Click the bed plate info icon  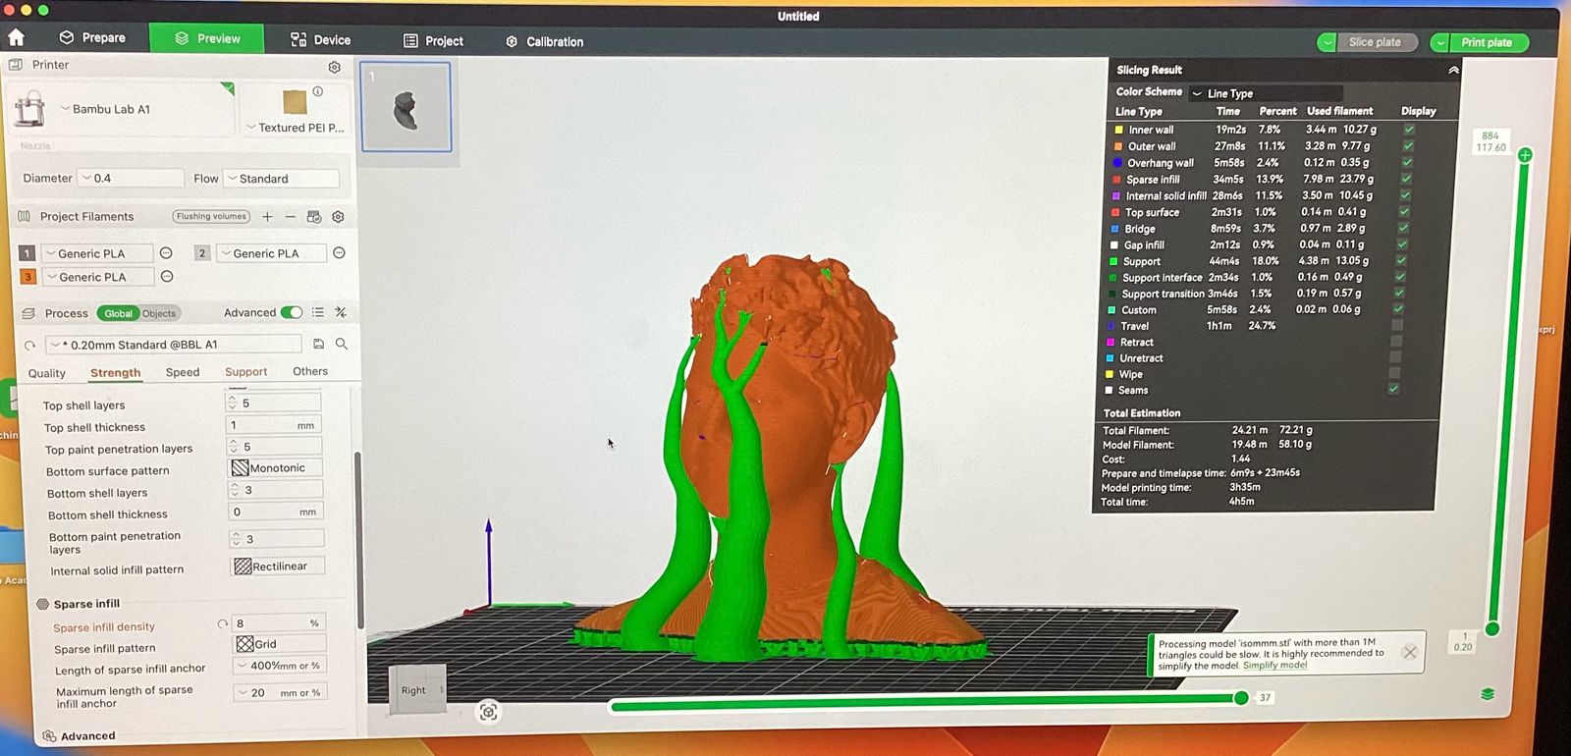point(317,91)
